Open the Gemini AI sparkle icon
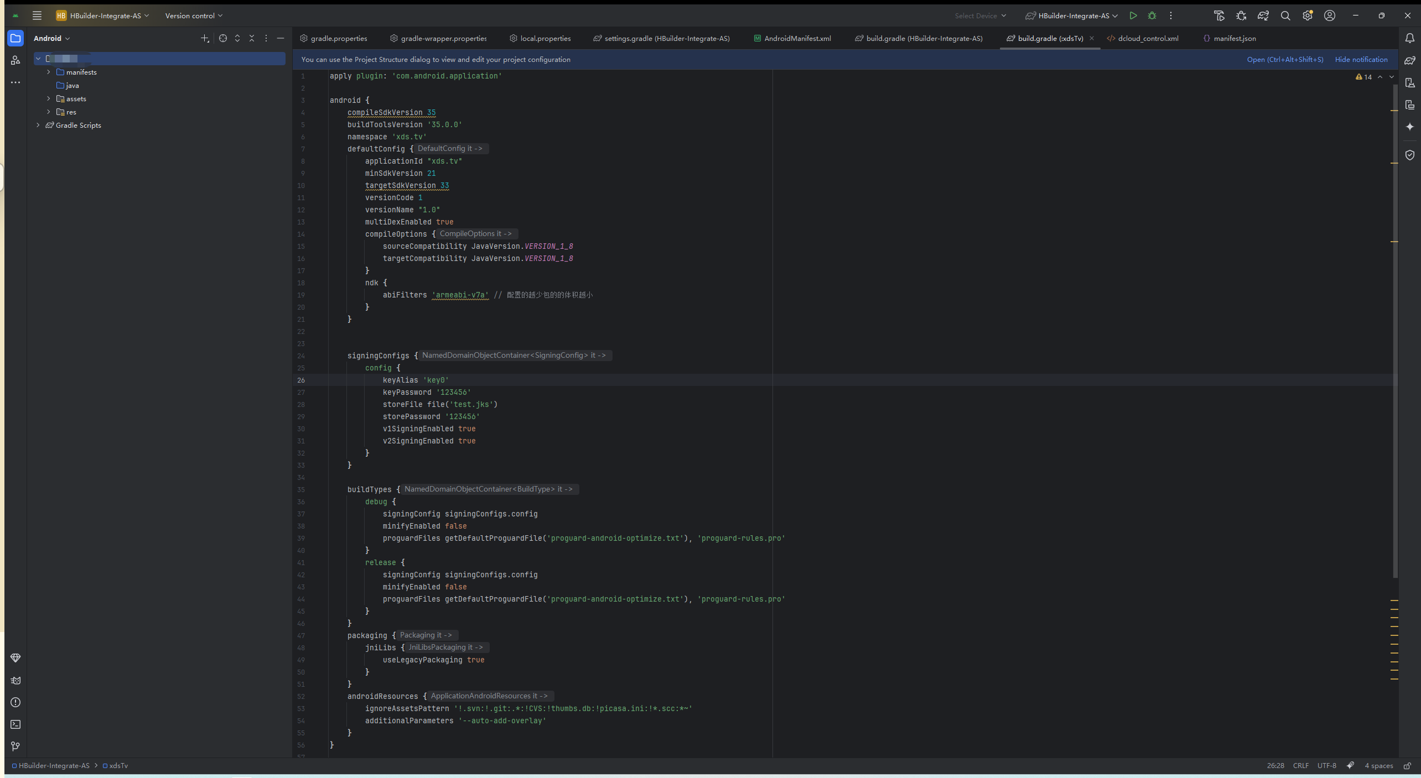 pos(1409,127)
